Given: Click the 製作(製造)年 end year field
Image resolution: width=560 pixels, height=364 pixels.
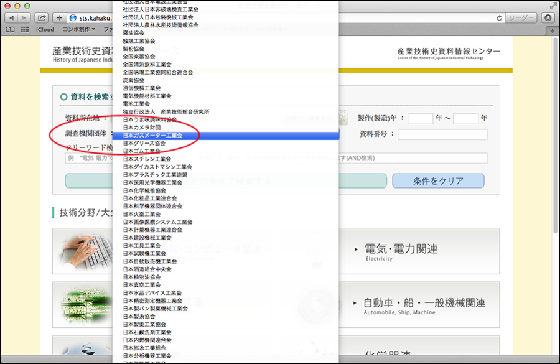Looking at the screenshot, I should pyautogui.click(x=465, y=118).
